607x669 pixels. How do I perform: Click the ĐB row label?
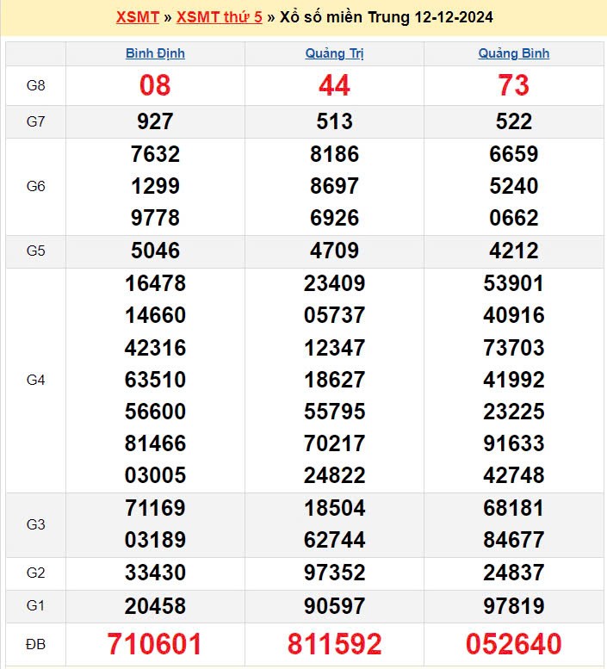pyautogui.click(x=35, y=644)
